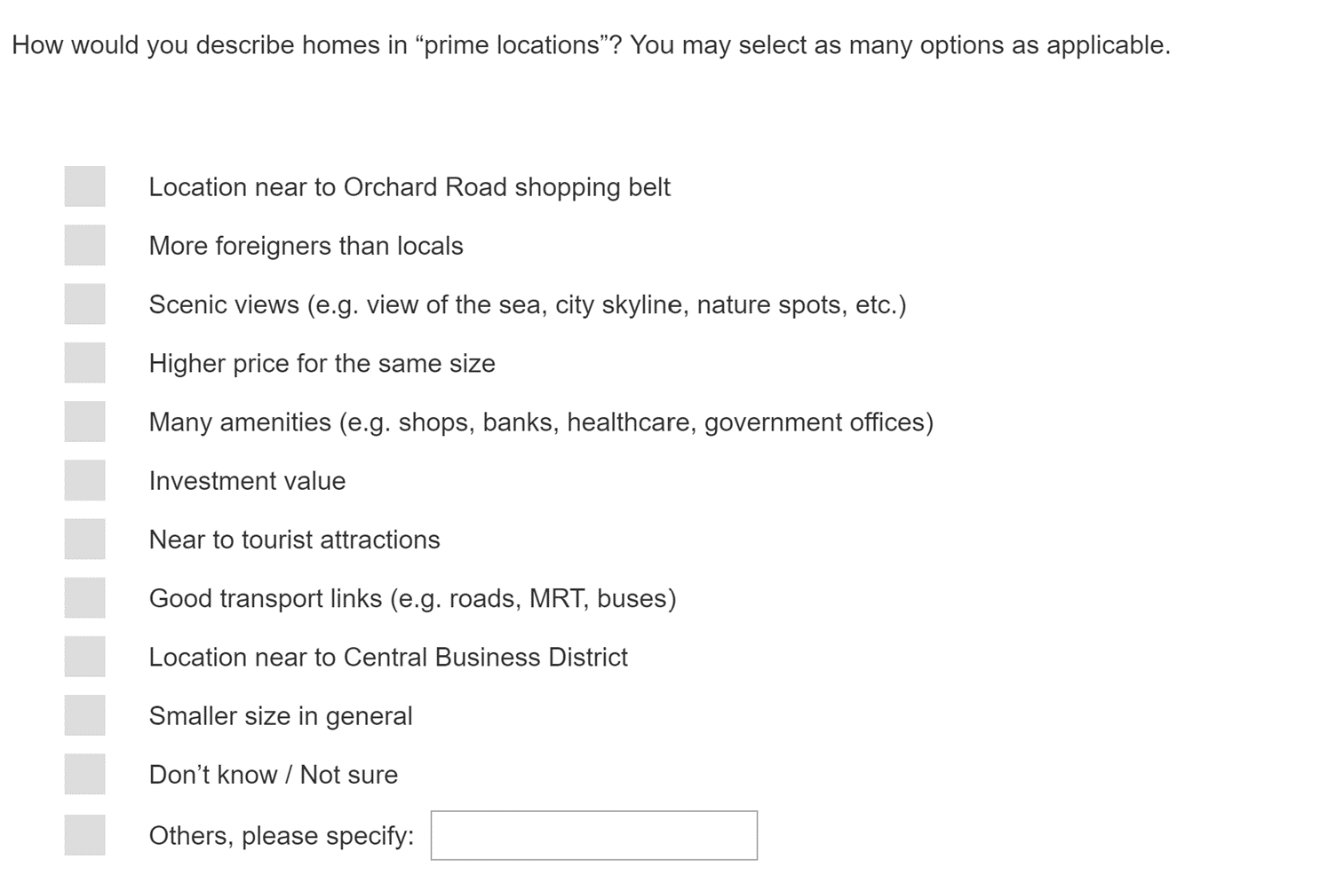Image resolution: width=1336 pixels, height=883 pixels.
Task: Check Higher price for the same size
Action: point(84,362)
